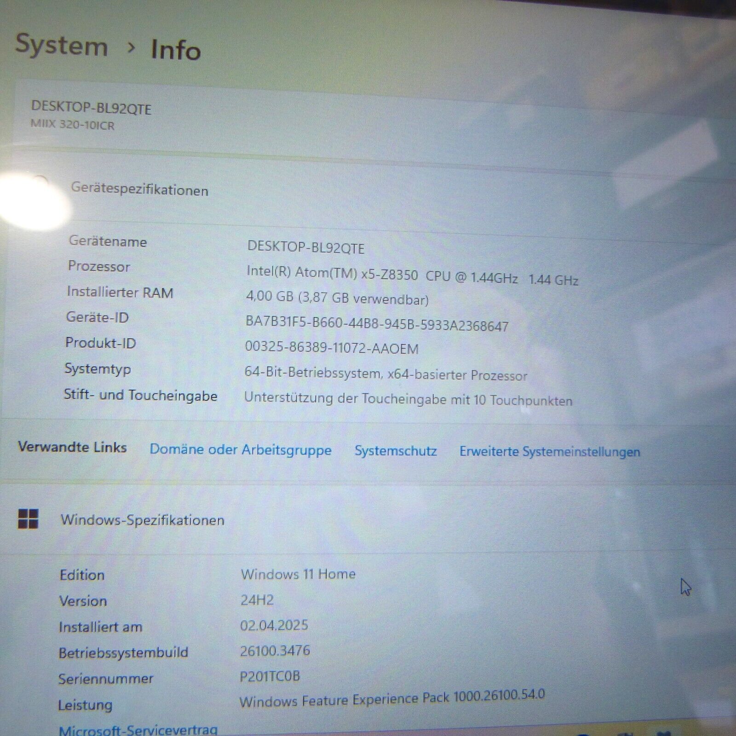Click the Betriebssystembuild label
This screenshot has height=736, width=736.
click(x=123, y=652)
